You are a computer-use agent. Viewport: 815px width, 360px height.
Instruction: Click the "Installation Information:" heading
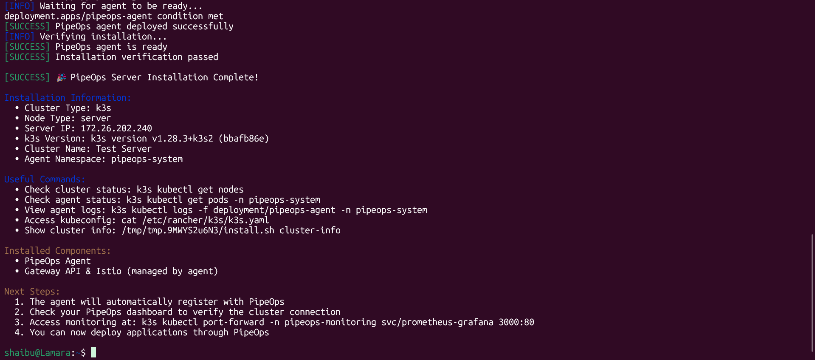68,98
